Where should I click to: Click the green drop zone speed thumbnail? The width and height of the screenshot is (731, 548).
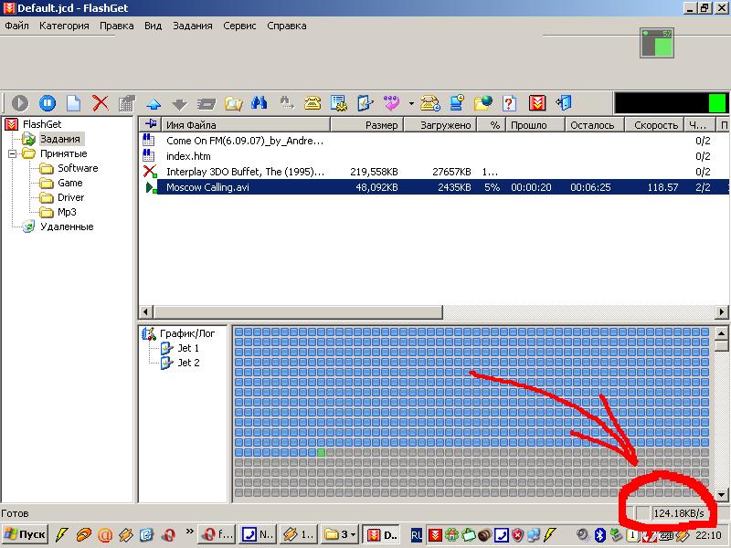[657, 43]
